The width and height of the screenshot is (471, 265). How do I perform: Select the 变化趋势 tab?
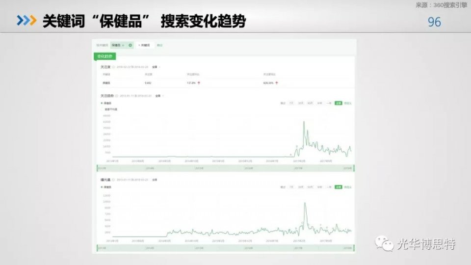(x=105, y=56)
